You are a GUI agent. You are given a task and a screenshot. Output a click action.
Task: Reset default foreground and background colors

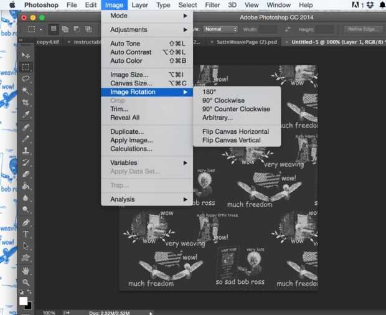22,292
